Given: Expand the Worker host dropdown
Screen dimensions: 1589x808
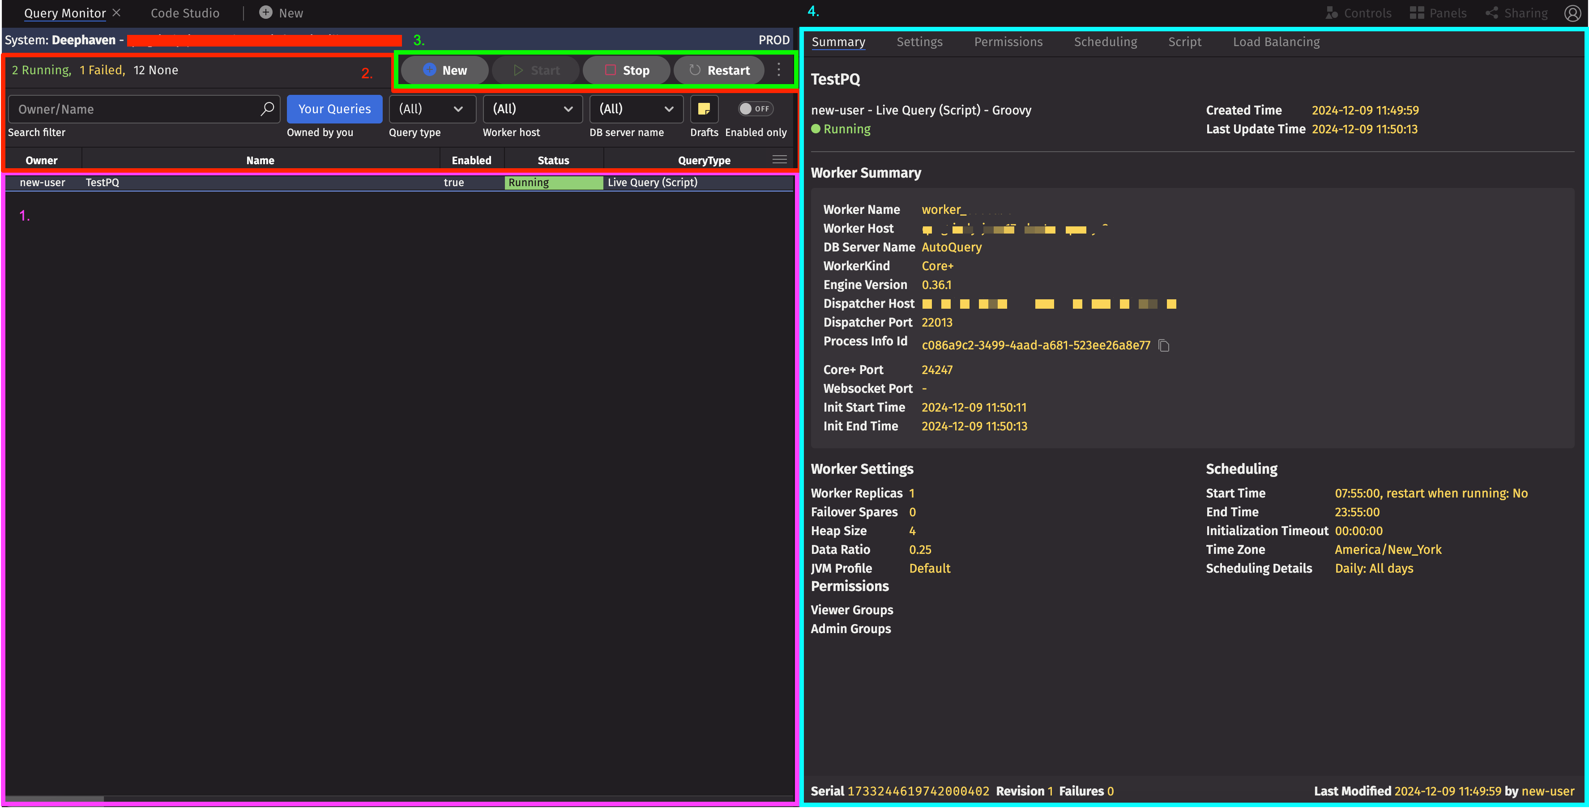Looking at the screenshot, I should point(532,109).
